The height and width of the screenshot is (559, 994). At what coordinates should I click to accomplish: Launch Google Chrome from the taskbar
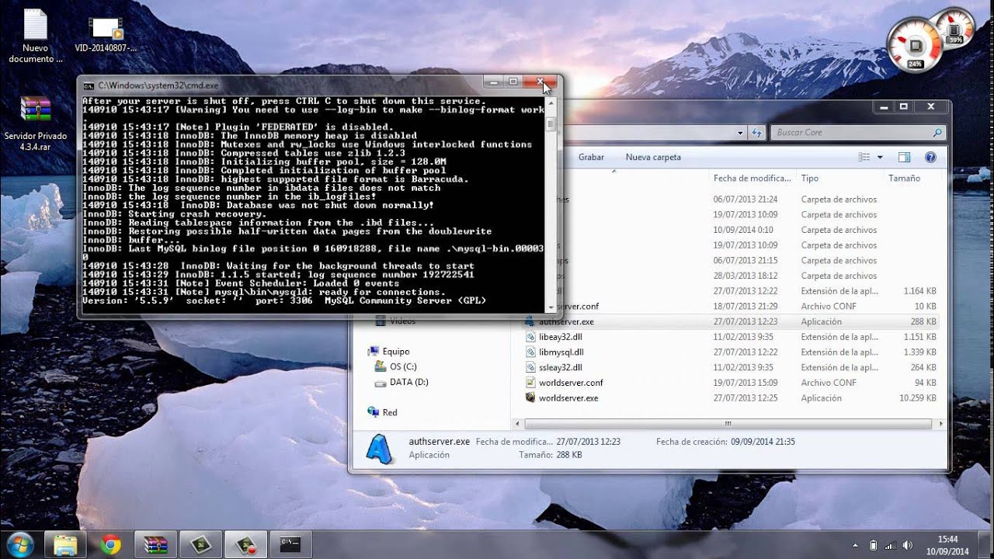click(111, 544)
